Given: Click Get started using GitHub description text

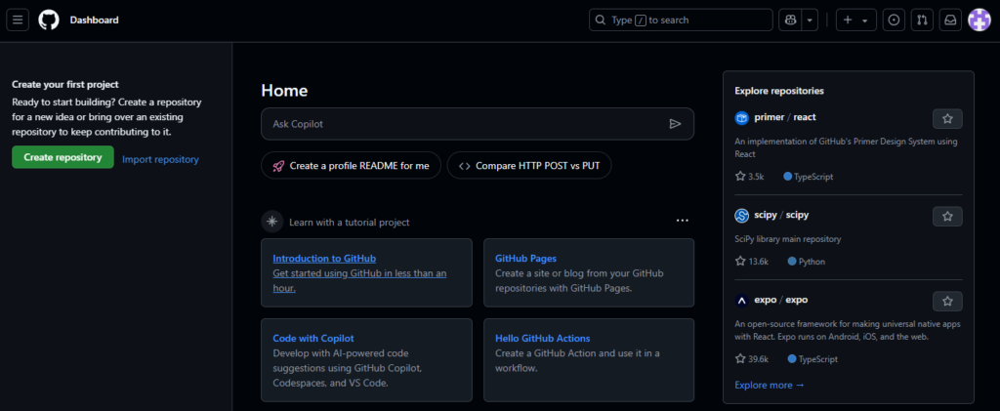Looking at the screenshot, I should (x=359, y=280).
